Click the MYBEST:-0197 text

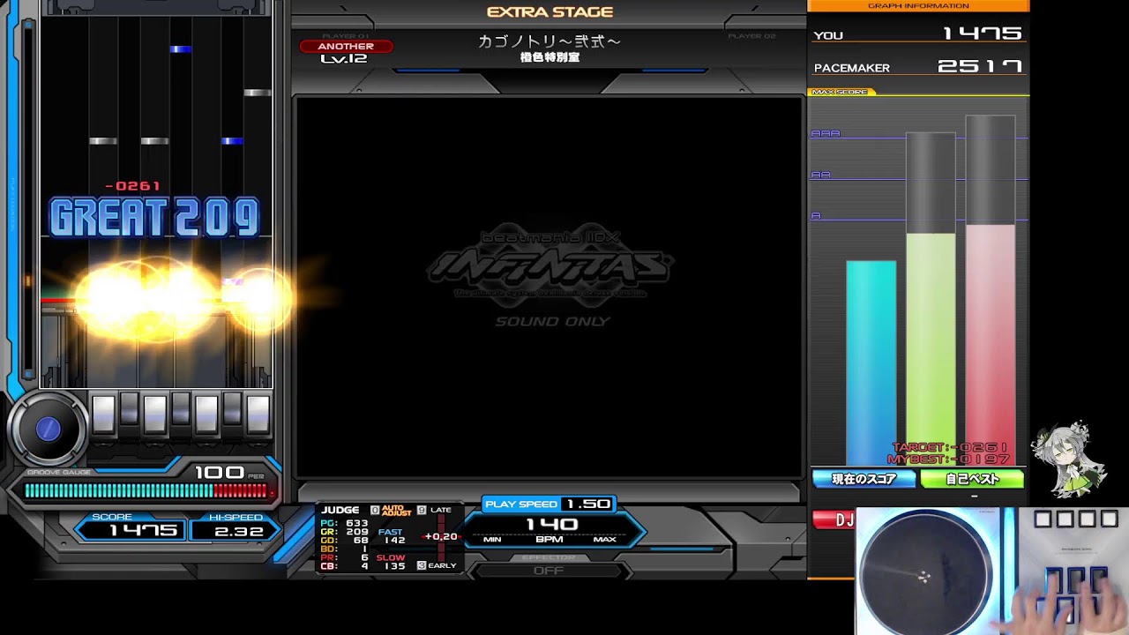pos(947,459)
